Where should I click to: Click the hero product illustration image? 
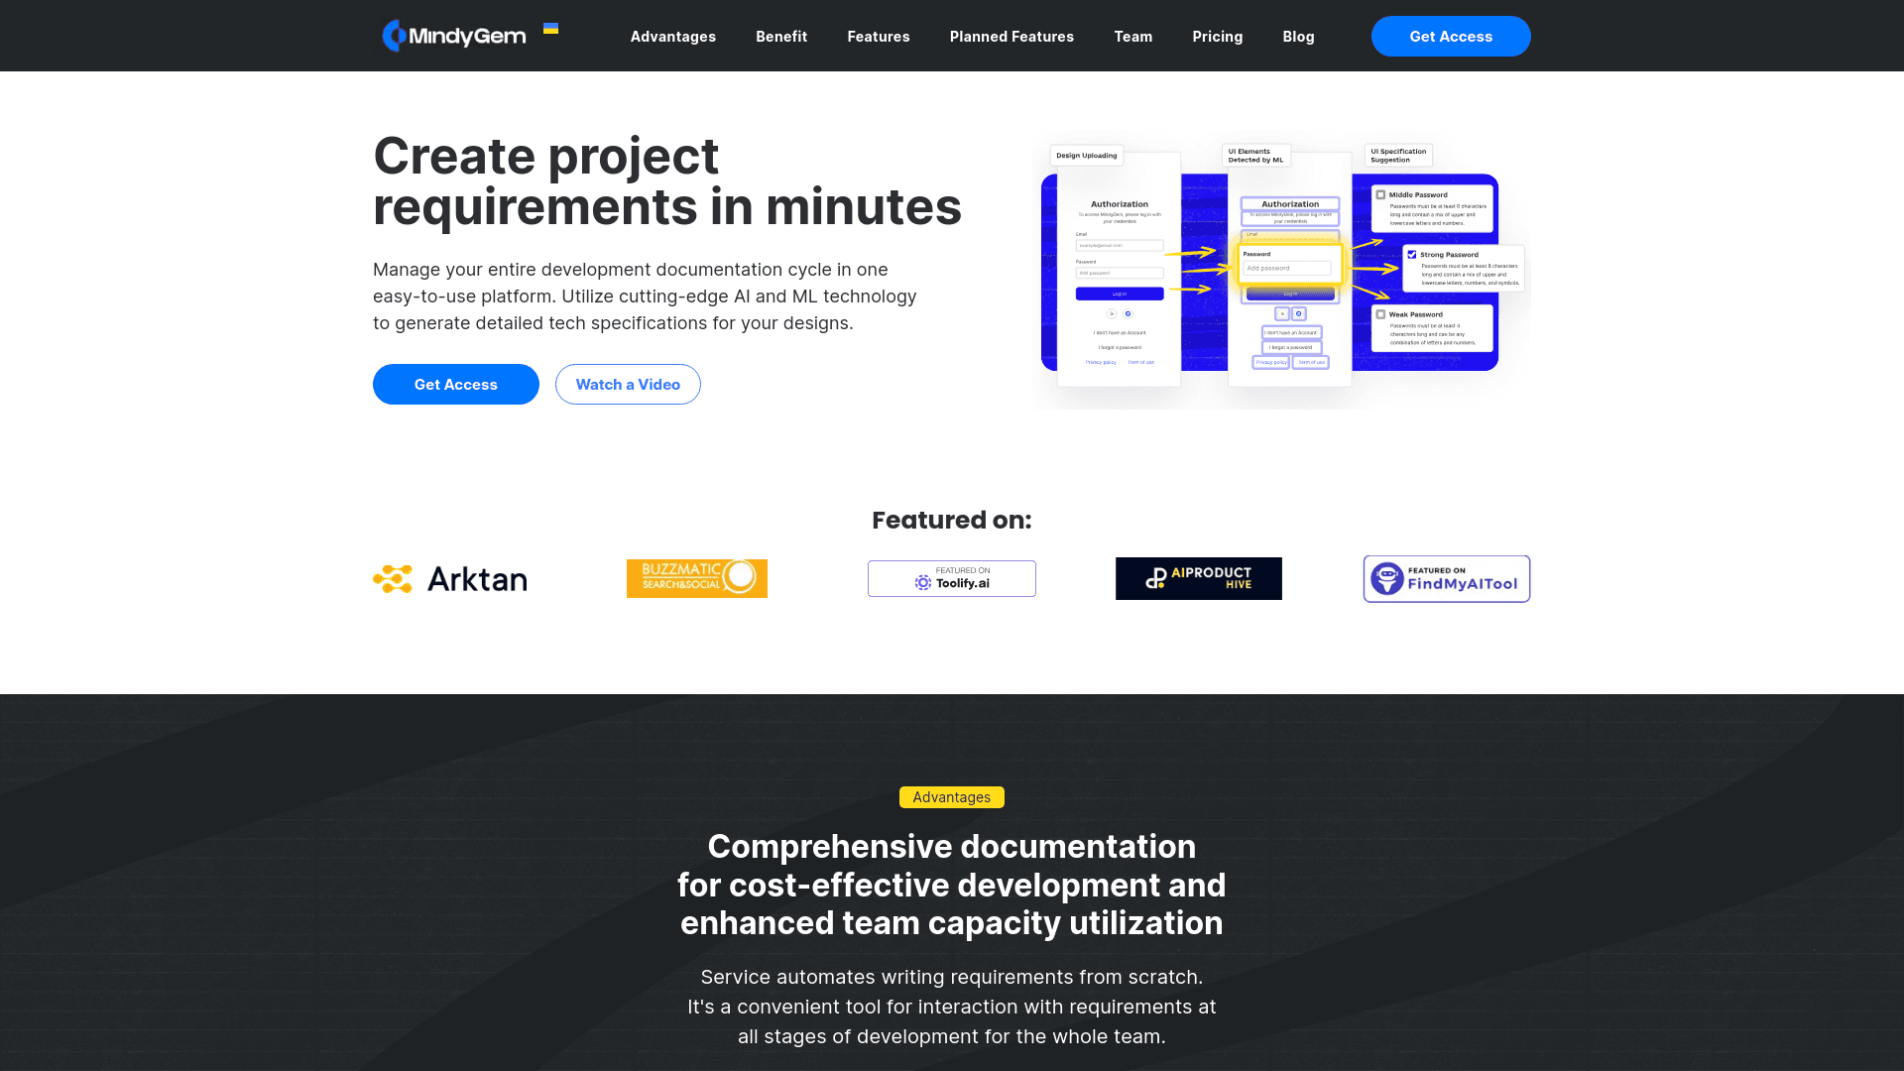(1281, 270)
